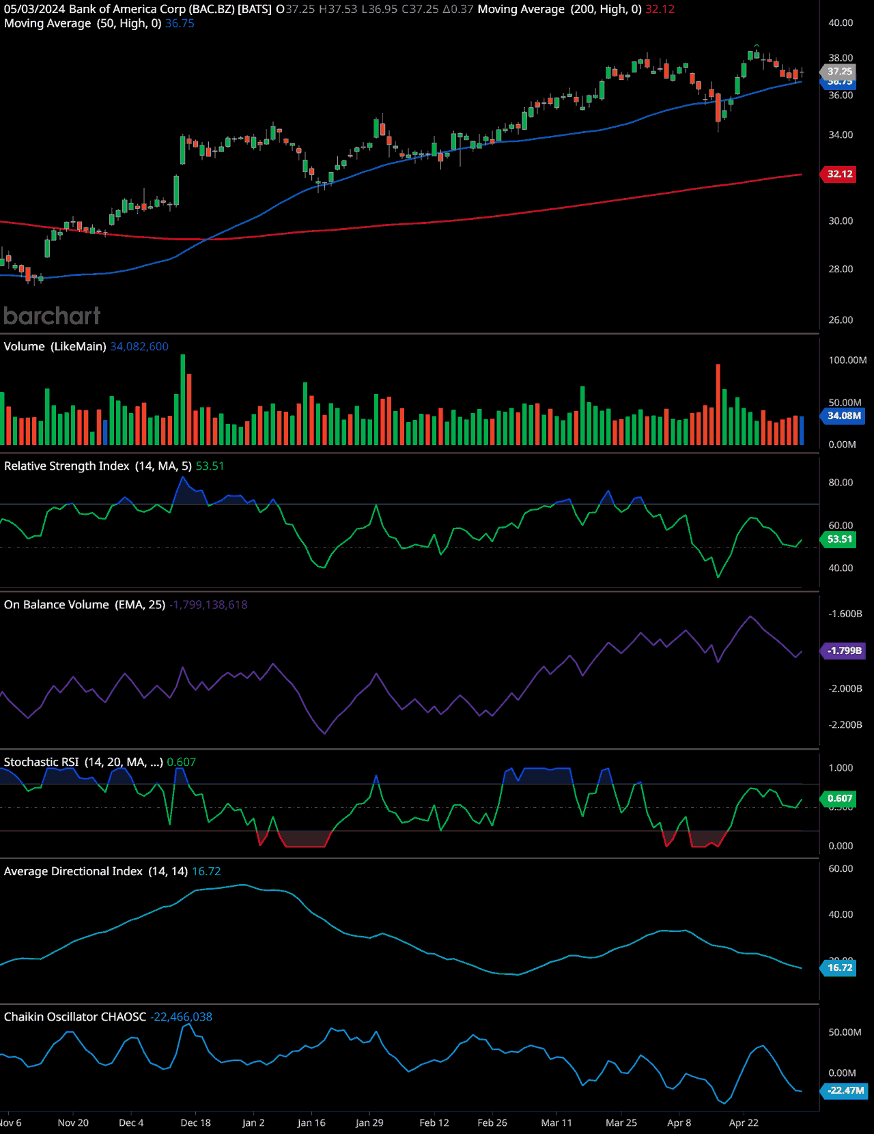The image size is (874, 1134).
Task: Click the 0.607 value beside Stochastic RSI title
Action: click(x=181, y=763)
